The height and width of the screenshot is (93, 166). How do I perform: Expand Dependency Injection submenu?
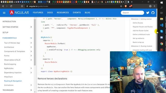31,73
